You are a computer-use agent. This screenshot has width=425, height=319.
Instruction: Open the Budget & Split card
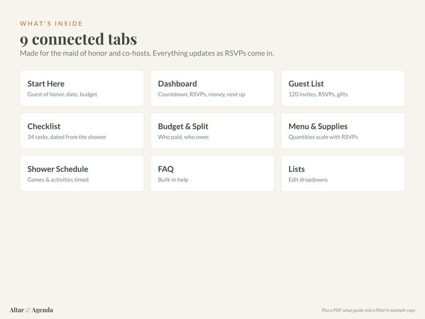212,131
